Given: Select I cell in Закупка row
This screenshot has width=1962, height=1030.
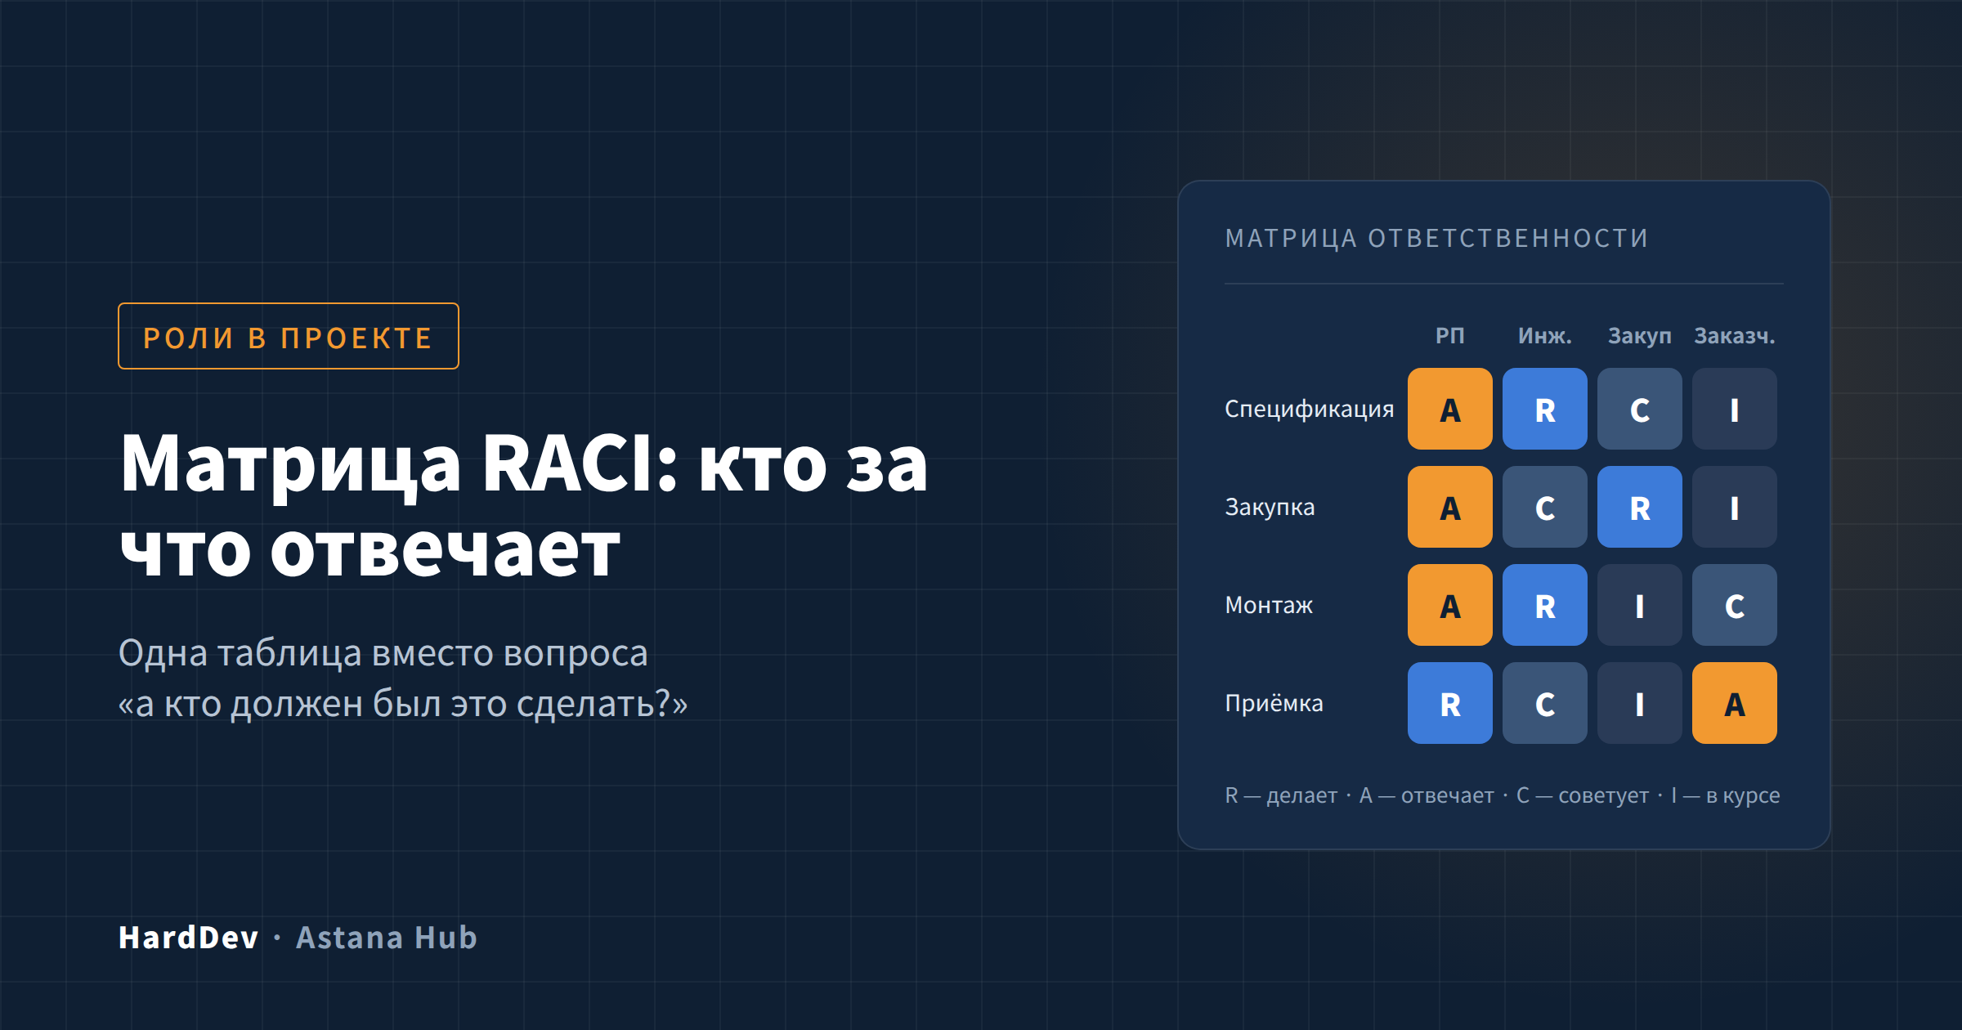Looking at the screenshot, I should tap(1735, 507).
